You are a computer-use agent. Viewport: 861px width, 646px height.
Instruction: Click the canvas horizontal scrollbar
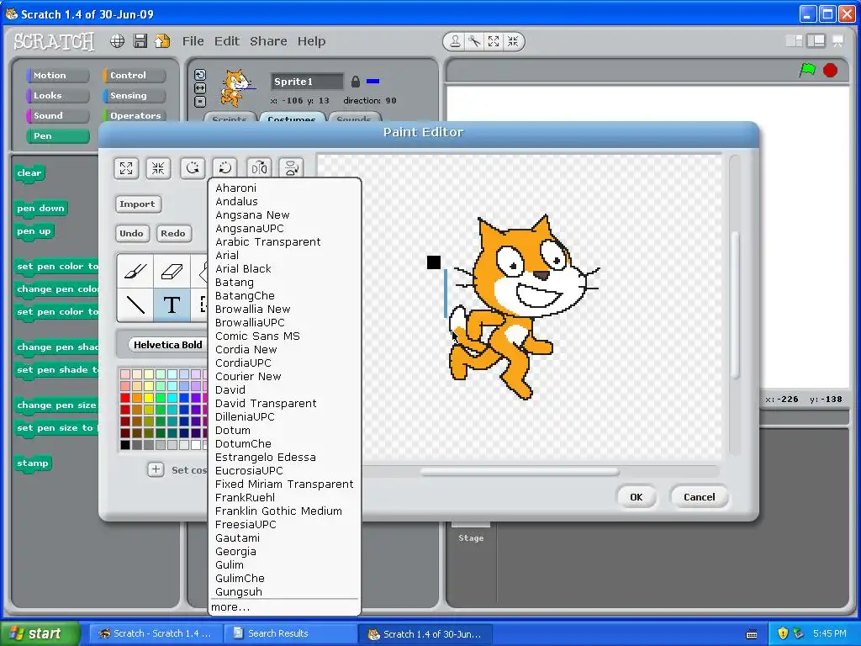click(520, 471)
